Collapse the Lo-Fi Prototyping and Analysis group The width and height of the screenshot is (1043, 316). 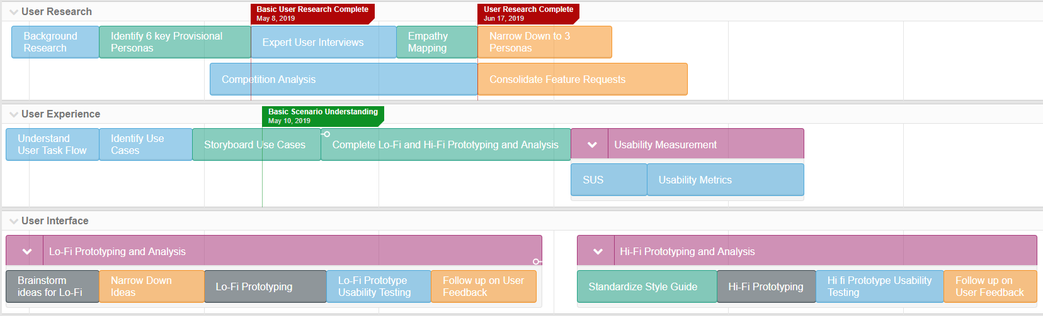pyautogui.click(x=27, y=252)
